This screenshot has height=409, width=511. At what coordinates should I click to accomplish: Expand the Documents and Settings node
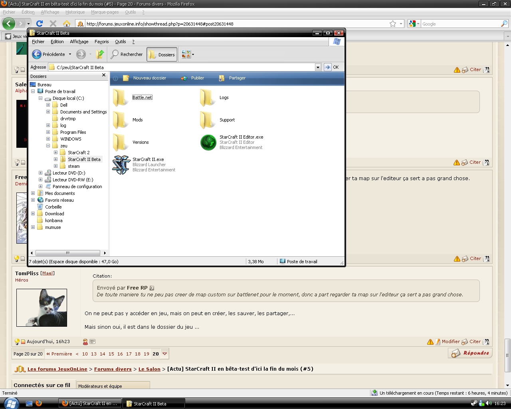tap(48, 112)
